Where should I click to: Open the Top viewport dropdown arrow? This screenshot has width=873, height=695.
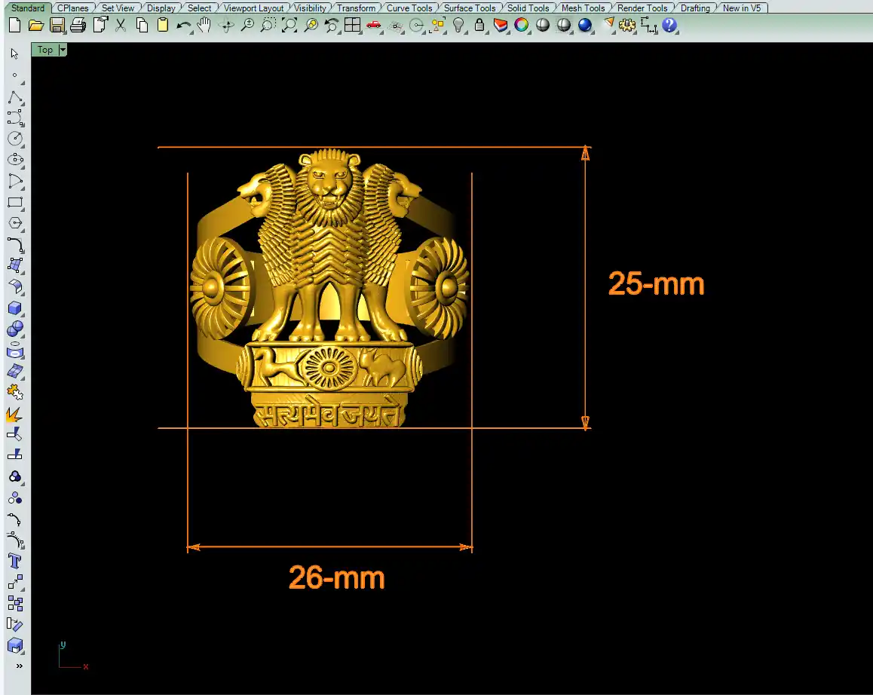click(x=63, y=50)
